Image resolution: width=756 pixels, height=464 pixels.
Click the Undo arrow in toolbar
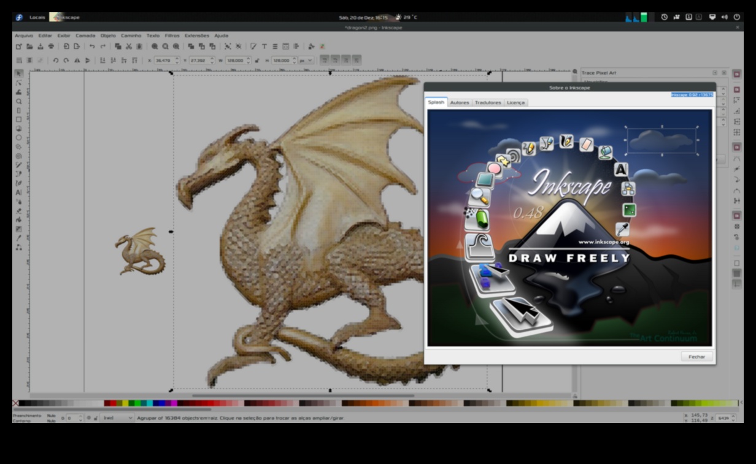(92, 47)
